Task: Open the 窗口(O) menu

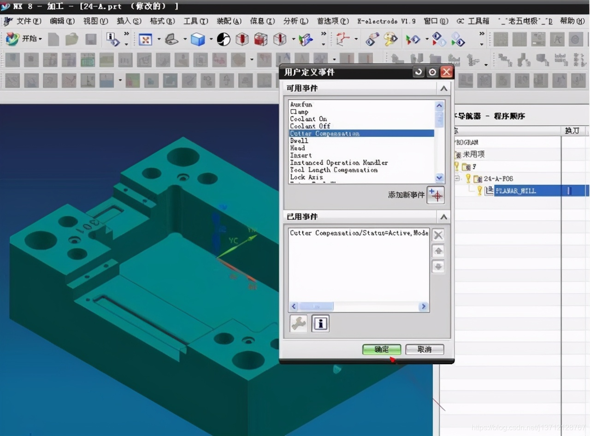Action: pos(436,21)
